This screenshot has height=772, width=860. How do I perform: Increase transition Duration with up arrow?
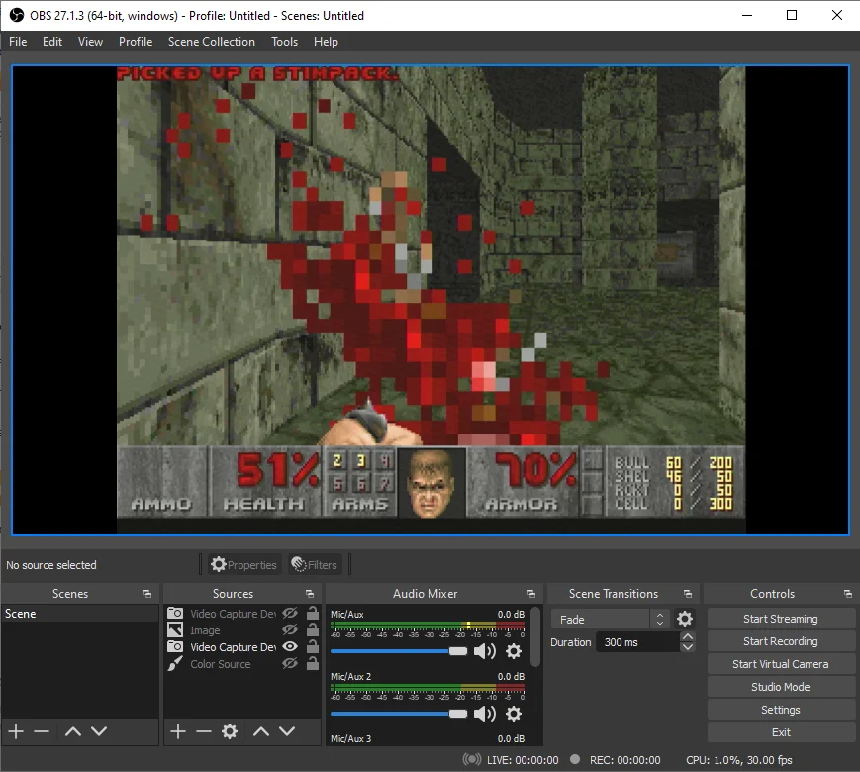tap(688, 637)
